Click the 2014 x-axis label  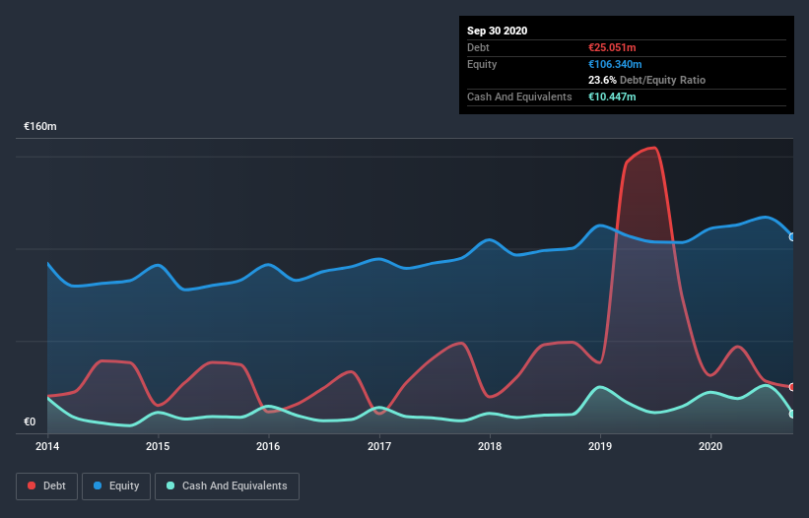pyautogui.click(x=47, y=446)
